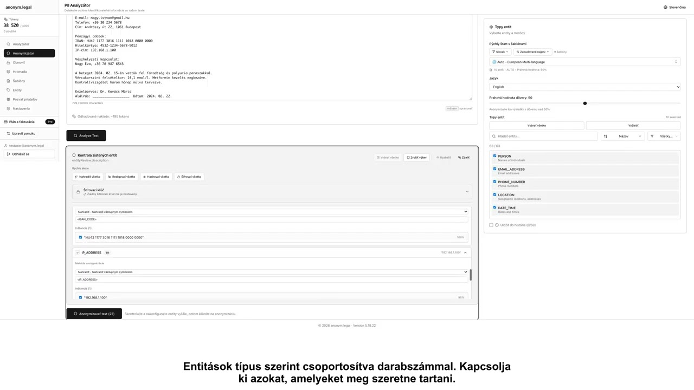694x390 pixels.
Task: Open Entity page in sidebar
Action: (x=29, y=90)
